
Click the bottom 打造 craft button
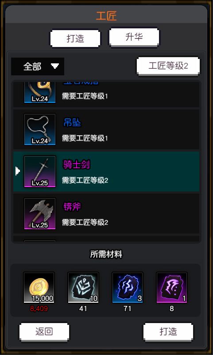168,332
